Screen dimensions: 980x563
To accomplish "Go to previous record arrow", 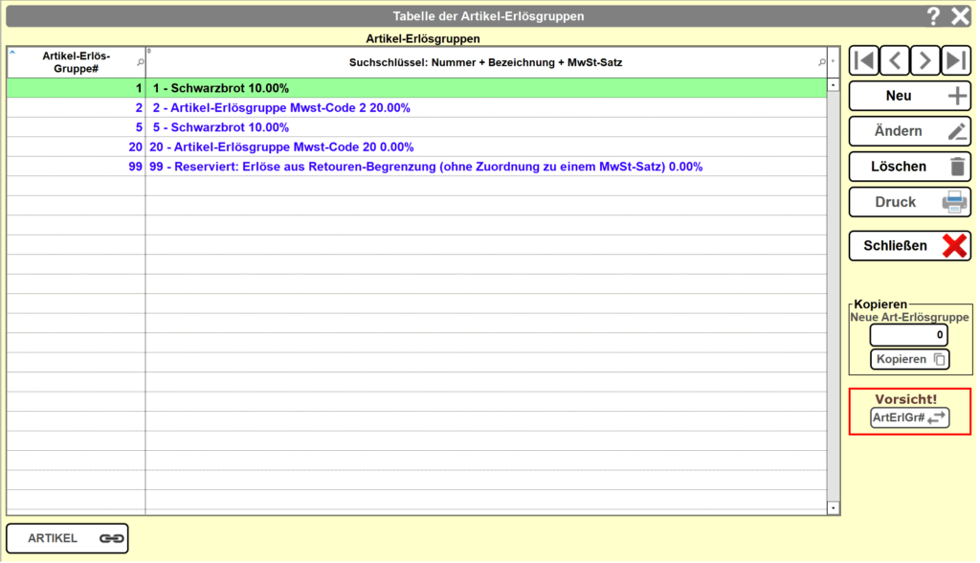I will click(895, 60).
